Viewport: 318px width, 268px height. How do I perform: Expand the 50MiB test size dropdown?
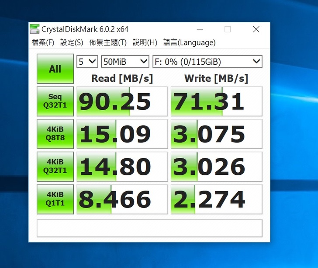[125, 61]
